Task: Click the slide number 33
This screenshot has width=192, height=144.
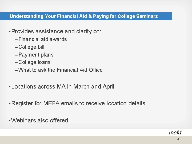Action: coord(179,139)
